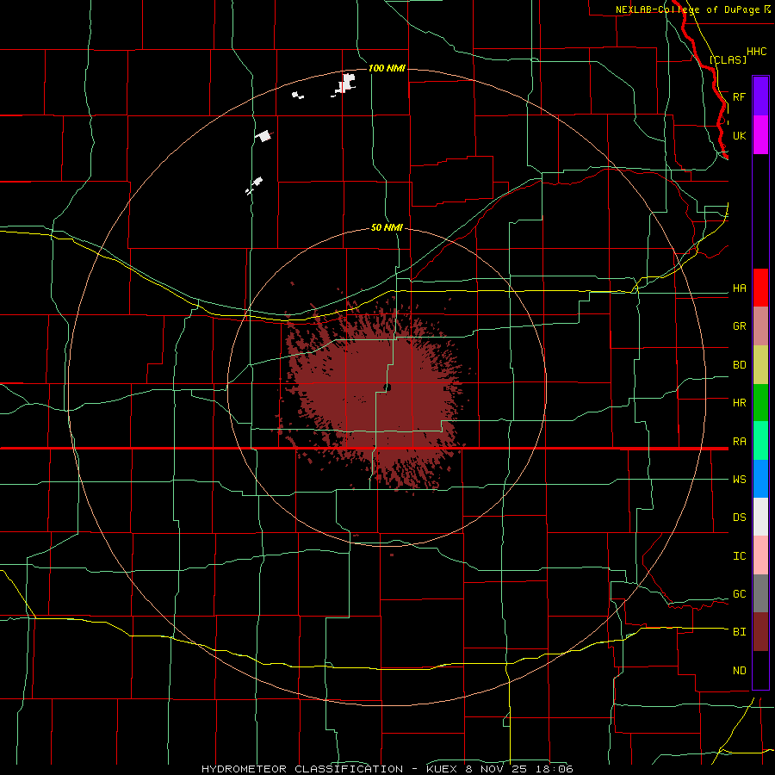The height and width of the screenshot is (775, 775).
Task: Click the DS white legend swatch
Action: 760,517
